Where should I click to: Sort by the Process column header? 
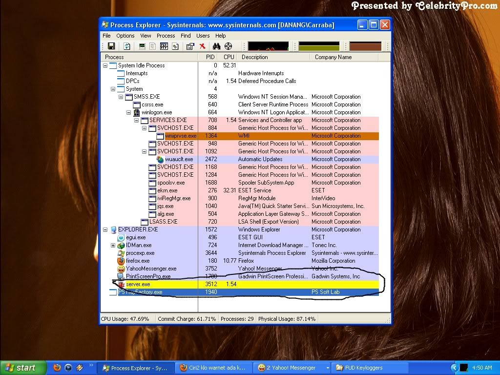click(x=149, y=57)
